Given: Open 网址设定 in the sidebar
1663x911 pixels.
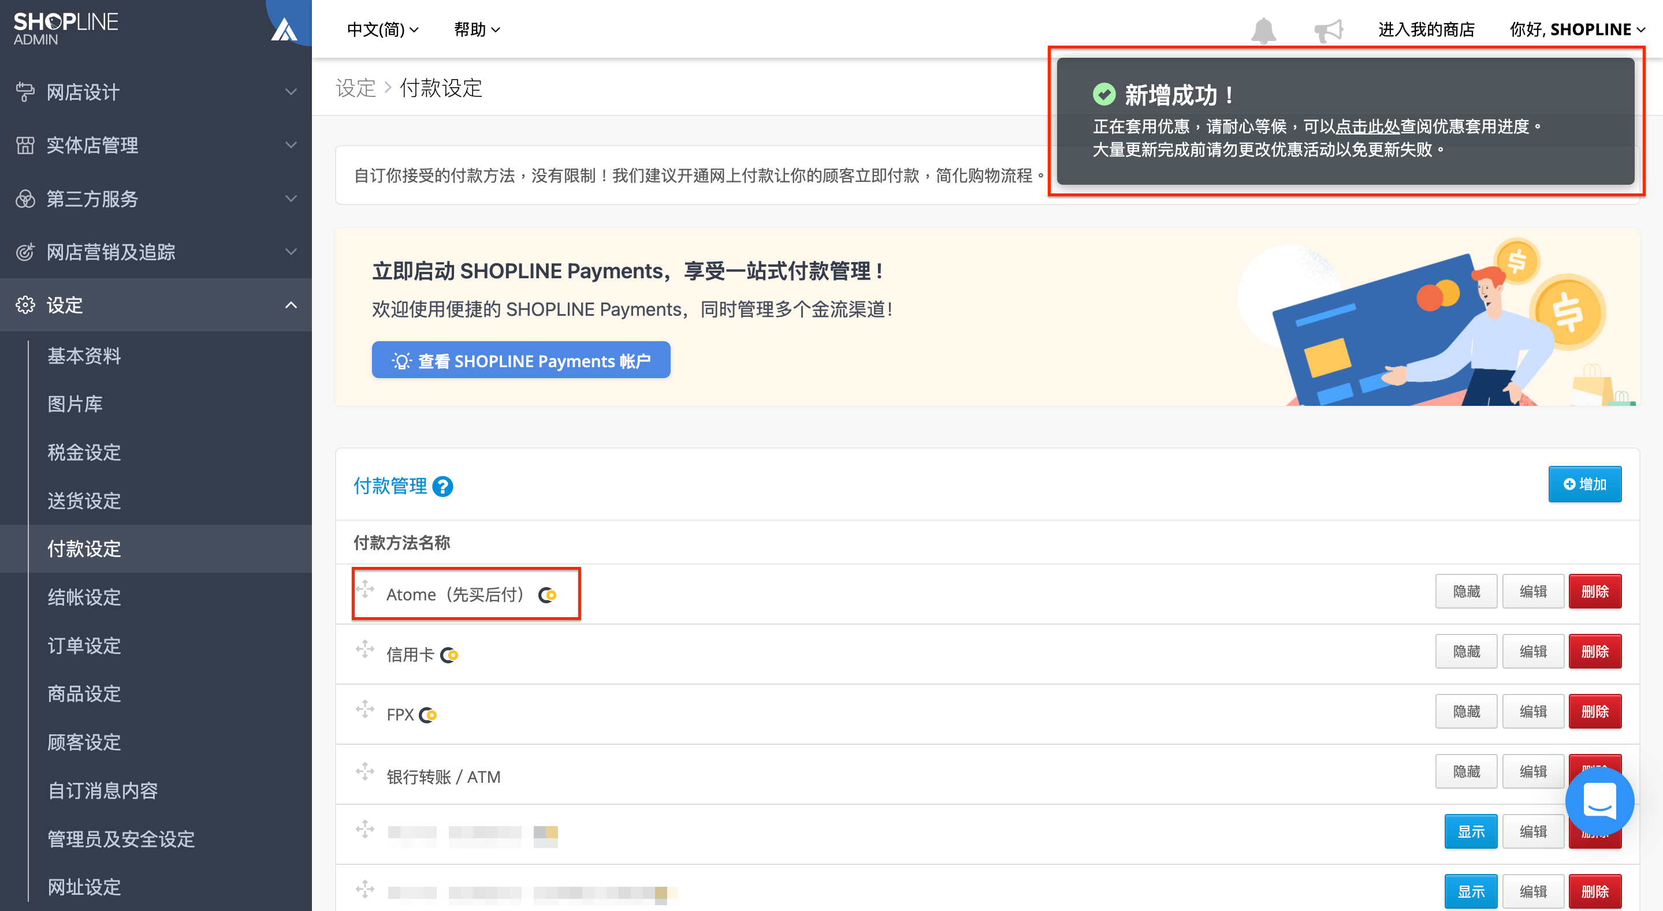Looking at the screenshot, I should tap(84, 888).
